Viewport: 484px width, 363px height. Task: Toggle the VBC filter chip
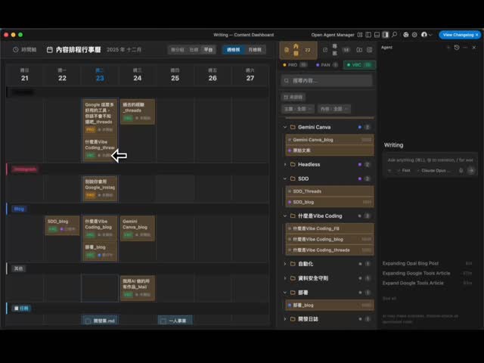[359, 65]
